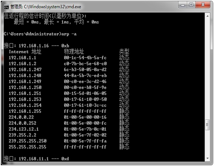214x166 pixels.
Task: Minimize the cmd.exe window
Action: pyautogui.click(x=183, y=5)
